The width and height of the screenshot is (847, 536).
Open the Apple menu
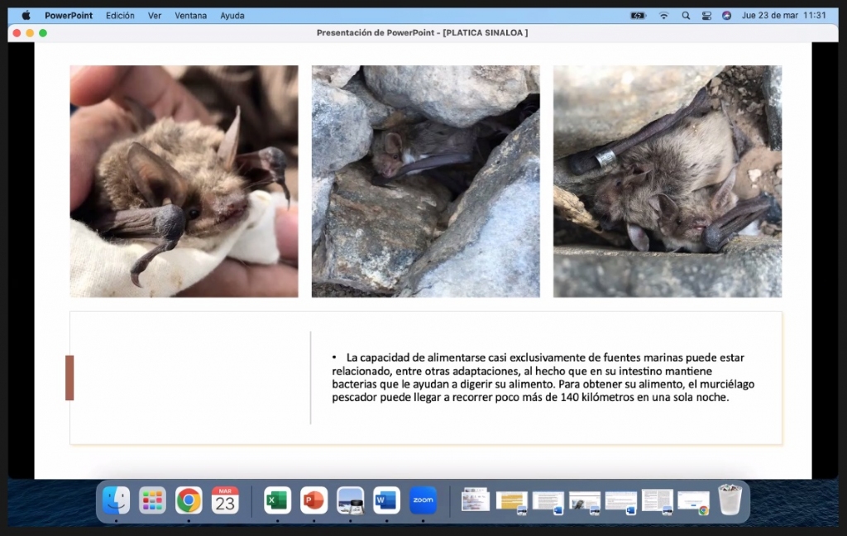[x=26, y=16]
